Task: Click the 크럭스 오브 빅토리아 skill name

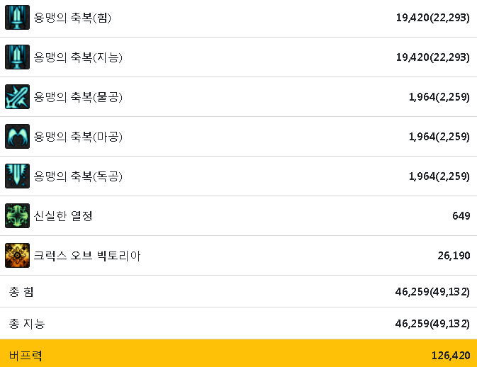Action: click(x=87, y=255)
